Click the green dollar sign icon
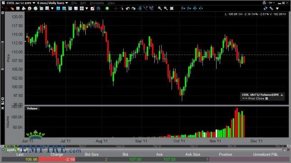The width and height of the screenshot is (291, 163). (x=107, y=9)
